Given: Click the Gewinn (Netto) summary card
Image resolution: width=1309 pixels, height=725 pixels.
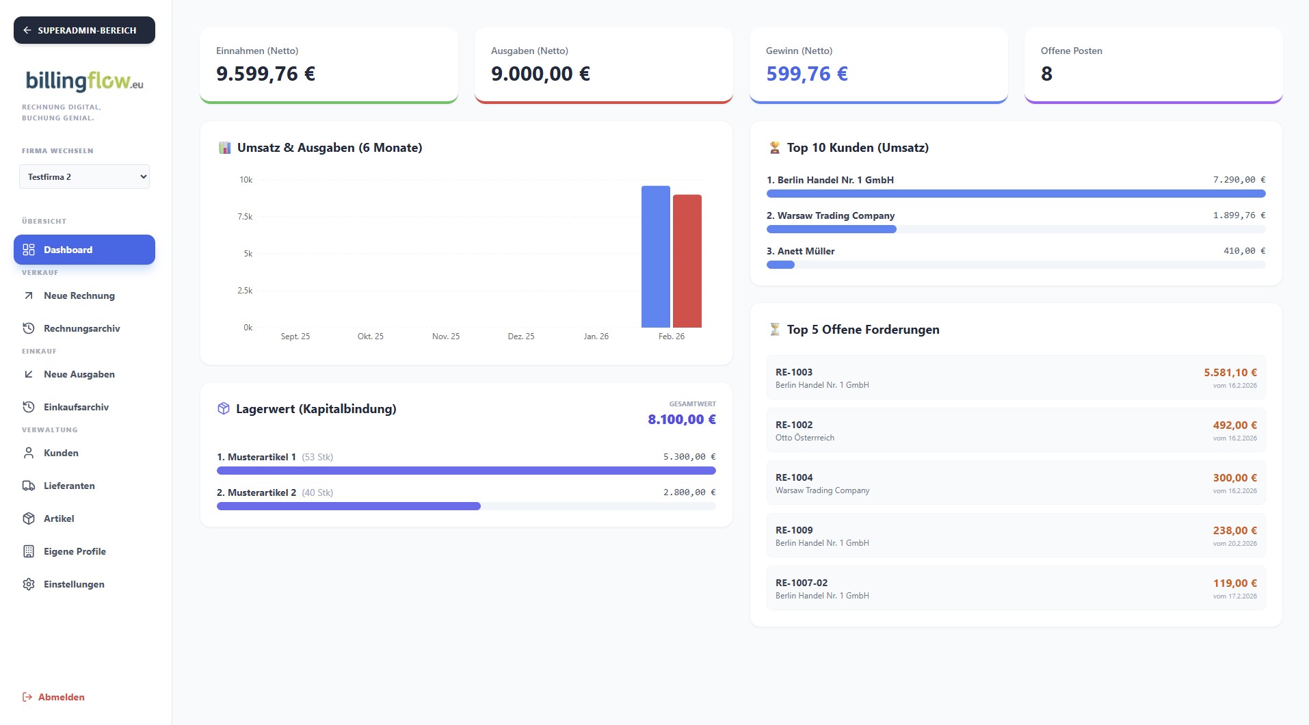Looking at the screenshot, I should [x=880, y=65].
